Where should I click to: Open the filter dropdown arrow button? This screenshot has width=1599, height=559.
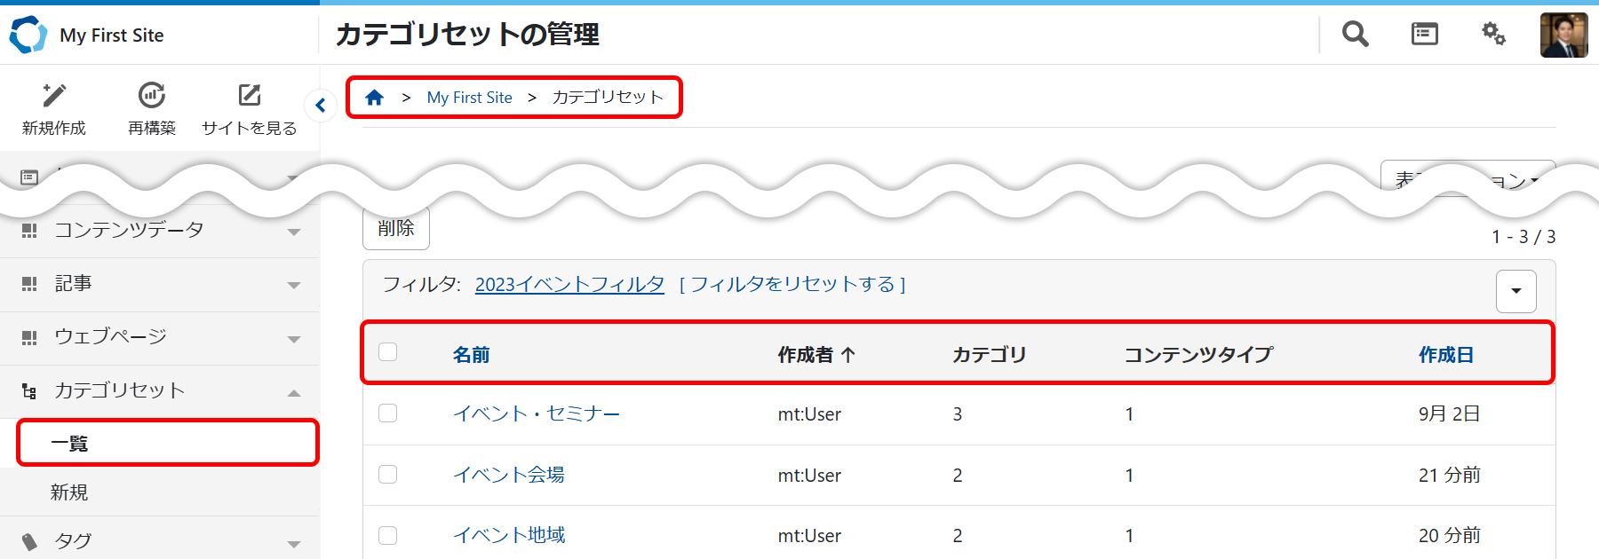pos(1515,291)
